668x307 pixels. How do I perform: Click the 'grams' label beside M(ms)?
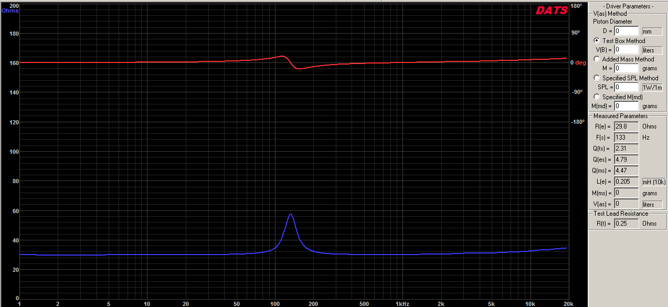tap(650, 193)
